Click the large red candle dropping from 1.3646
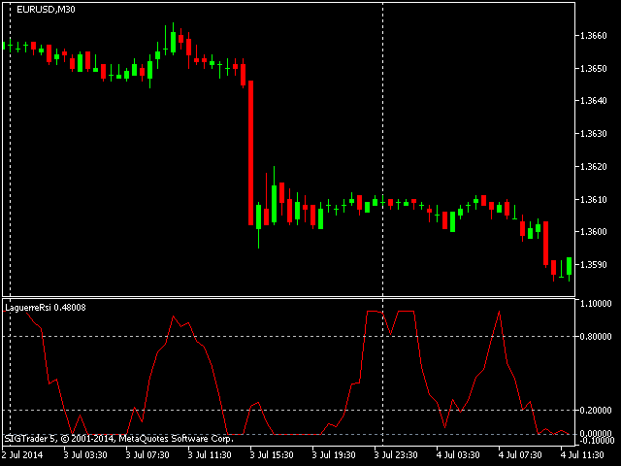Viewport: 621px width, 466px height. pyautogui.click(x=250, y=153)
